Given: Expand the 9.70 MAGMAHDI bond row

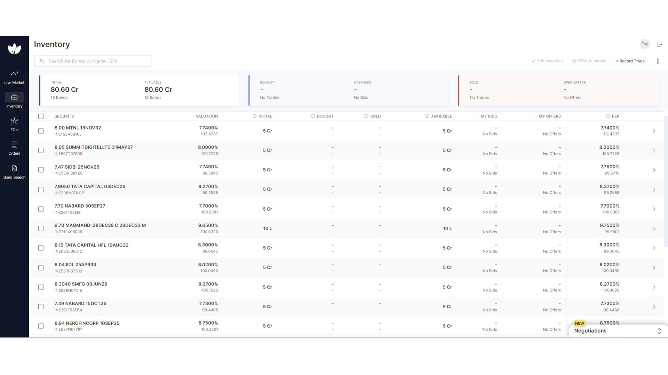Looking at the screenshot, I should (x=655, y=228).
